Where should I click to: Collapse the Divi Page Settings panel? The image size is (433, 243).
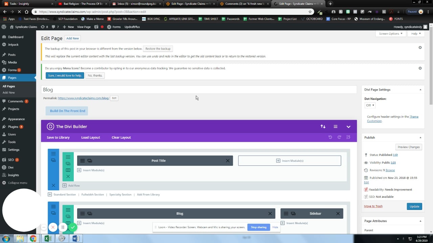(x=420, y=90)
